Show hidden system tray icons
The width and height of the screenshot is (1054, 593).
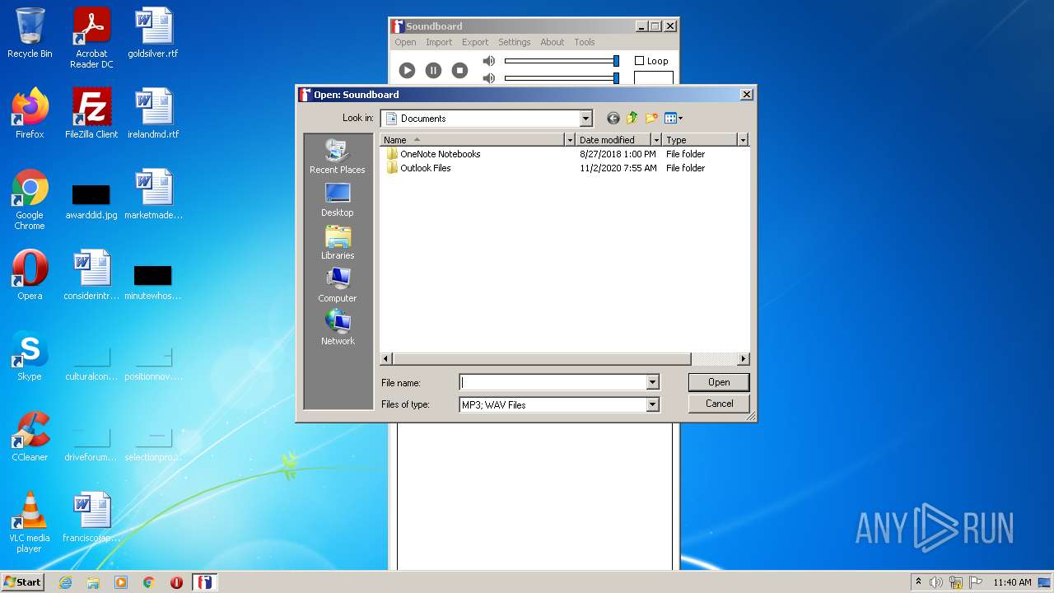pyautogui.click(x=918, y=582)
